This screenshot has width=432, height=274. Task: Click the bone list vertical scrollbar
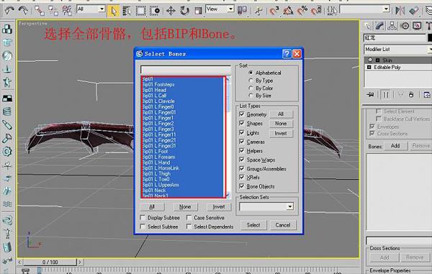coord(228,137)
